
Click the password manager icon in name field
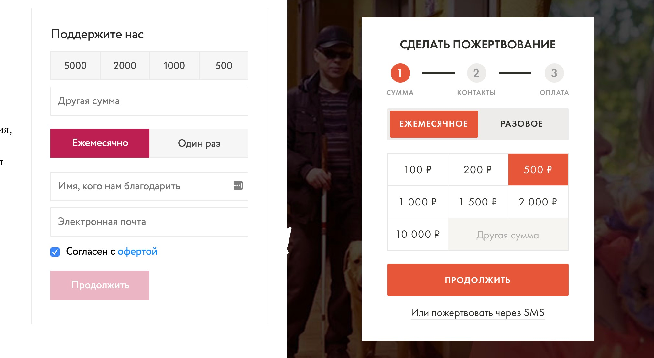pyautogui.click(x=238, y=185)
